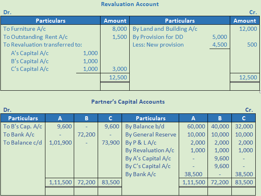Click the 8,000 furniture amount
The image size is (261, 196).
tap(120, 29)
